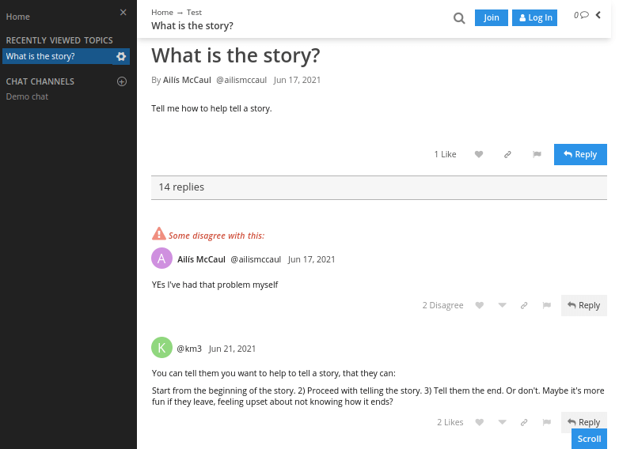Click the purple 'A' avatar
The height and width of the screenshot is (449, 619).
(x=161, y=258)
